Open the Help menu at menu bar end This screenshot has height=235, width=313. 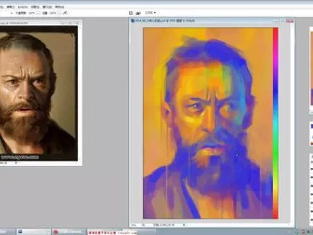tap(59, 7)
